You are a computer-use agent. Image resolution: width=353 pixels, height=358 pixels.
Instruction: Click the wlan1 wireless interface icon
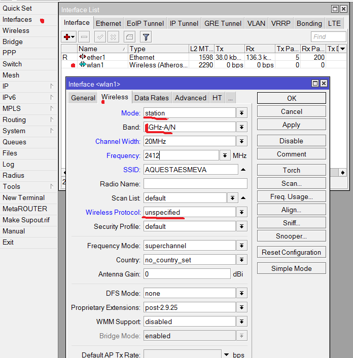pyautogui.click(x=82, y=64)
